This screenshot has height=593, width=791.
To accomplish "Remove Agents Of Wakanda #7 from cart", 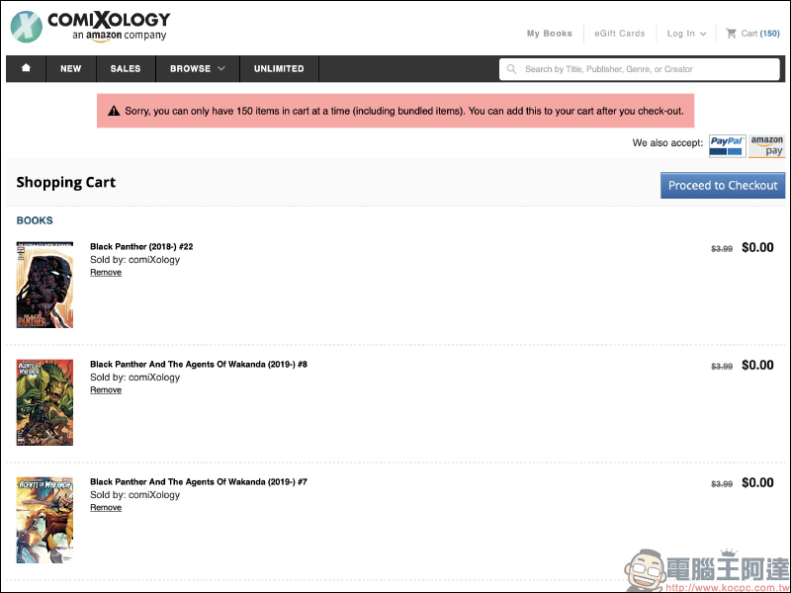I will click(106, 507).
